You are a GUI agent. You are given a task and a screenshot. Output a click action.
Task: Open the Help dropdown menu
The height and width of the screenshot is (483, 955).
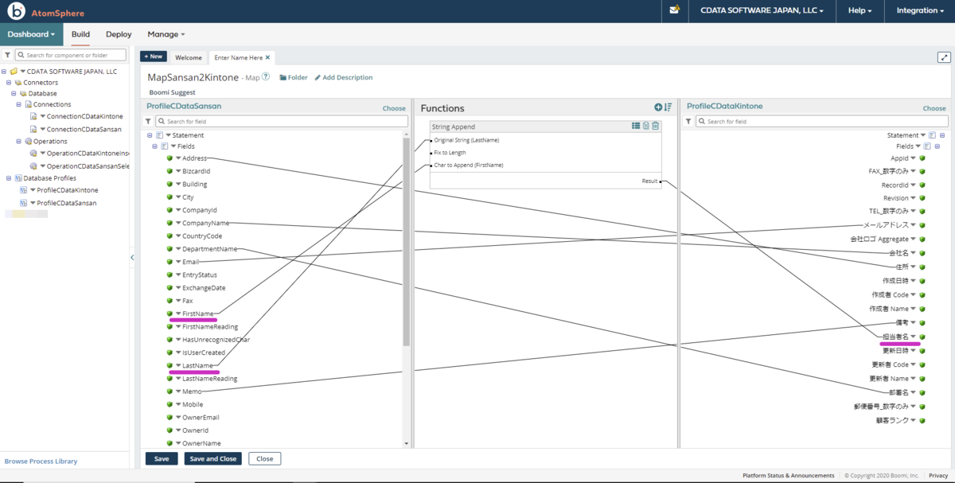(x=859, y=11)
